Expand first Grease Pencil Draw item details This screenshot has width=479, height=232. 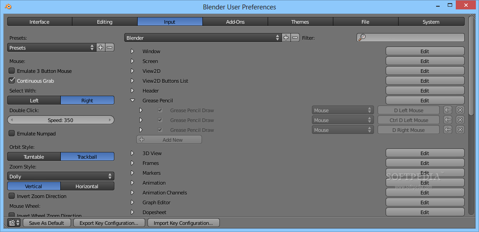point(141,110)
